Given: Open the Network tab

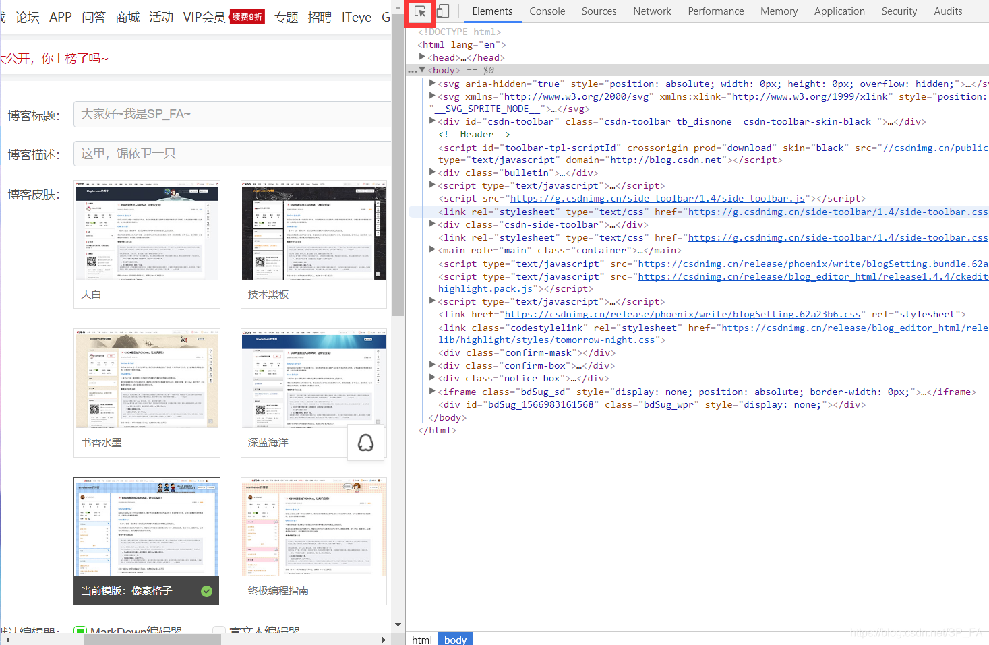Looking at the screenshot, I should click(652, 11).
